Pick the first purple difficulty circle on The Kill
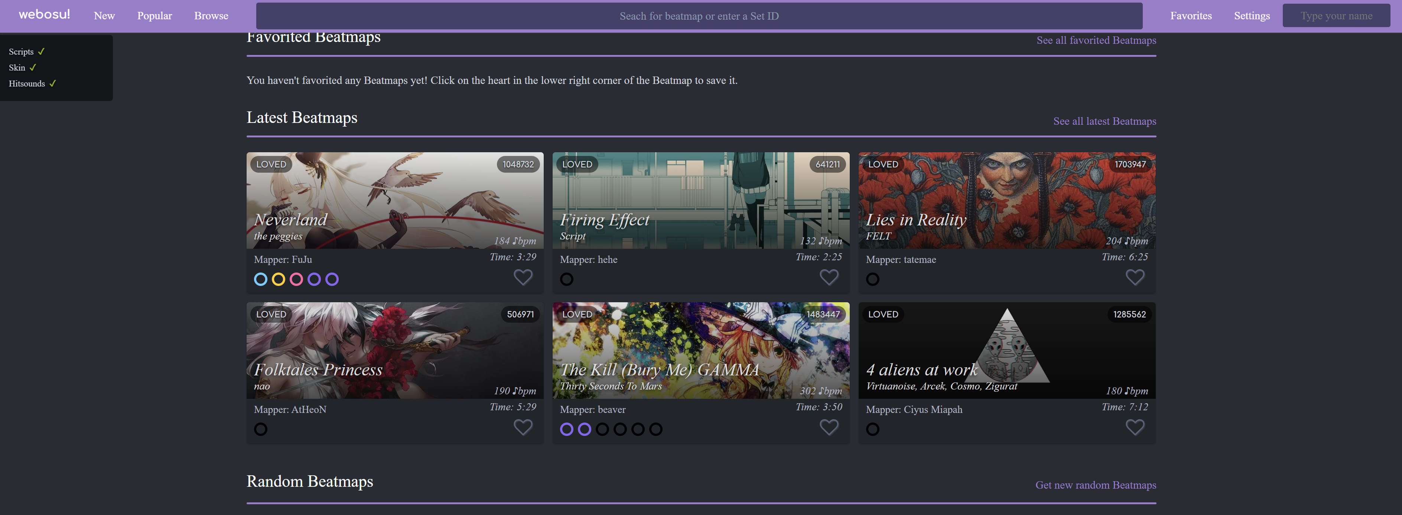 pyautogui.click(x=567, y=429)
